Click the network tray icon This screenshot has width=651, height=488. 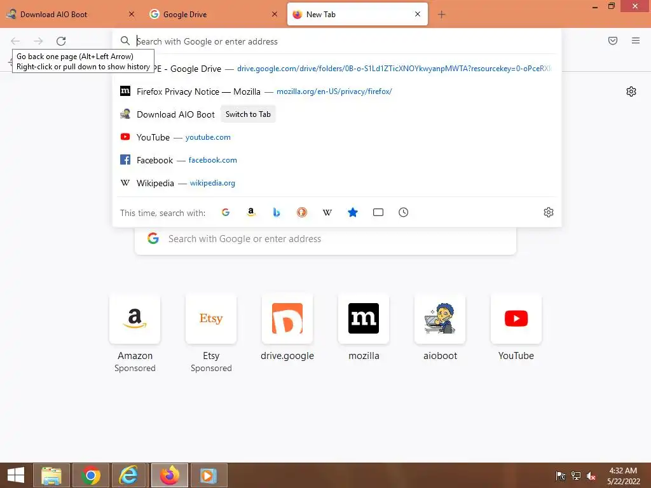tap(576, 476)
